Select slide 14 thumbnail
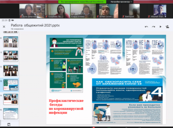 (11, 99)
